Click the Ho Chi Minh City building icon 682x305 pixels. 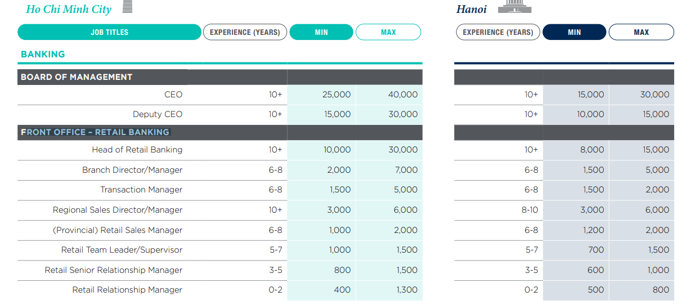[127, 6]
